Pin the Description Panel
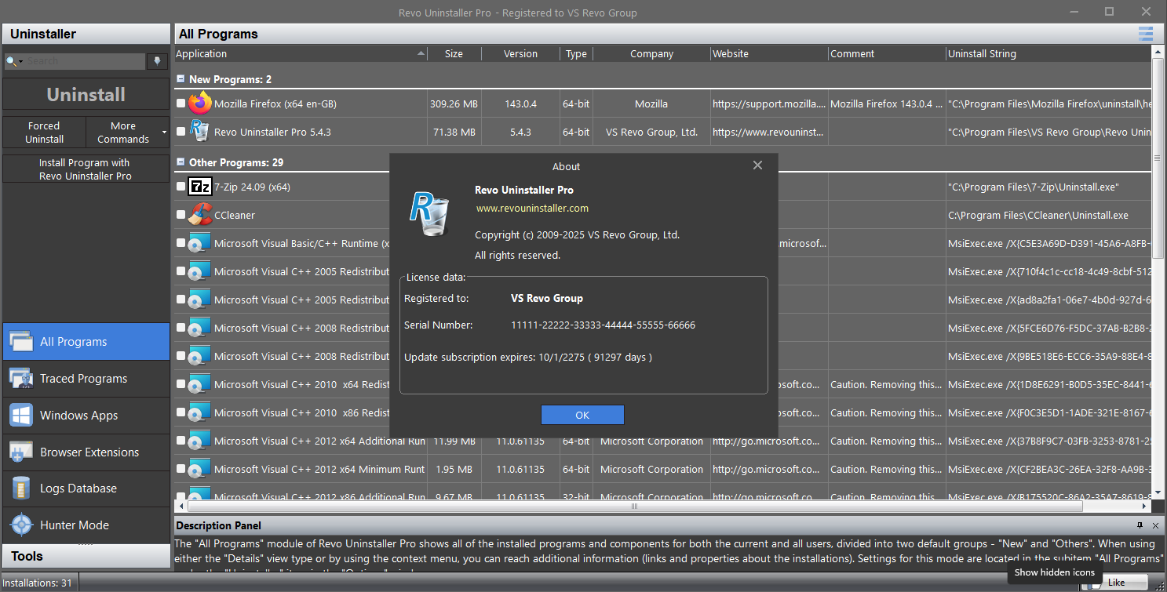The height and width of the screenshot is (592, 1167). 1140,525
